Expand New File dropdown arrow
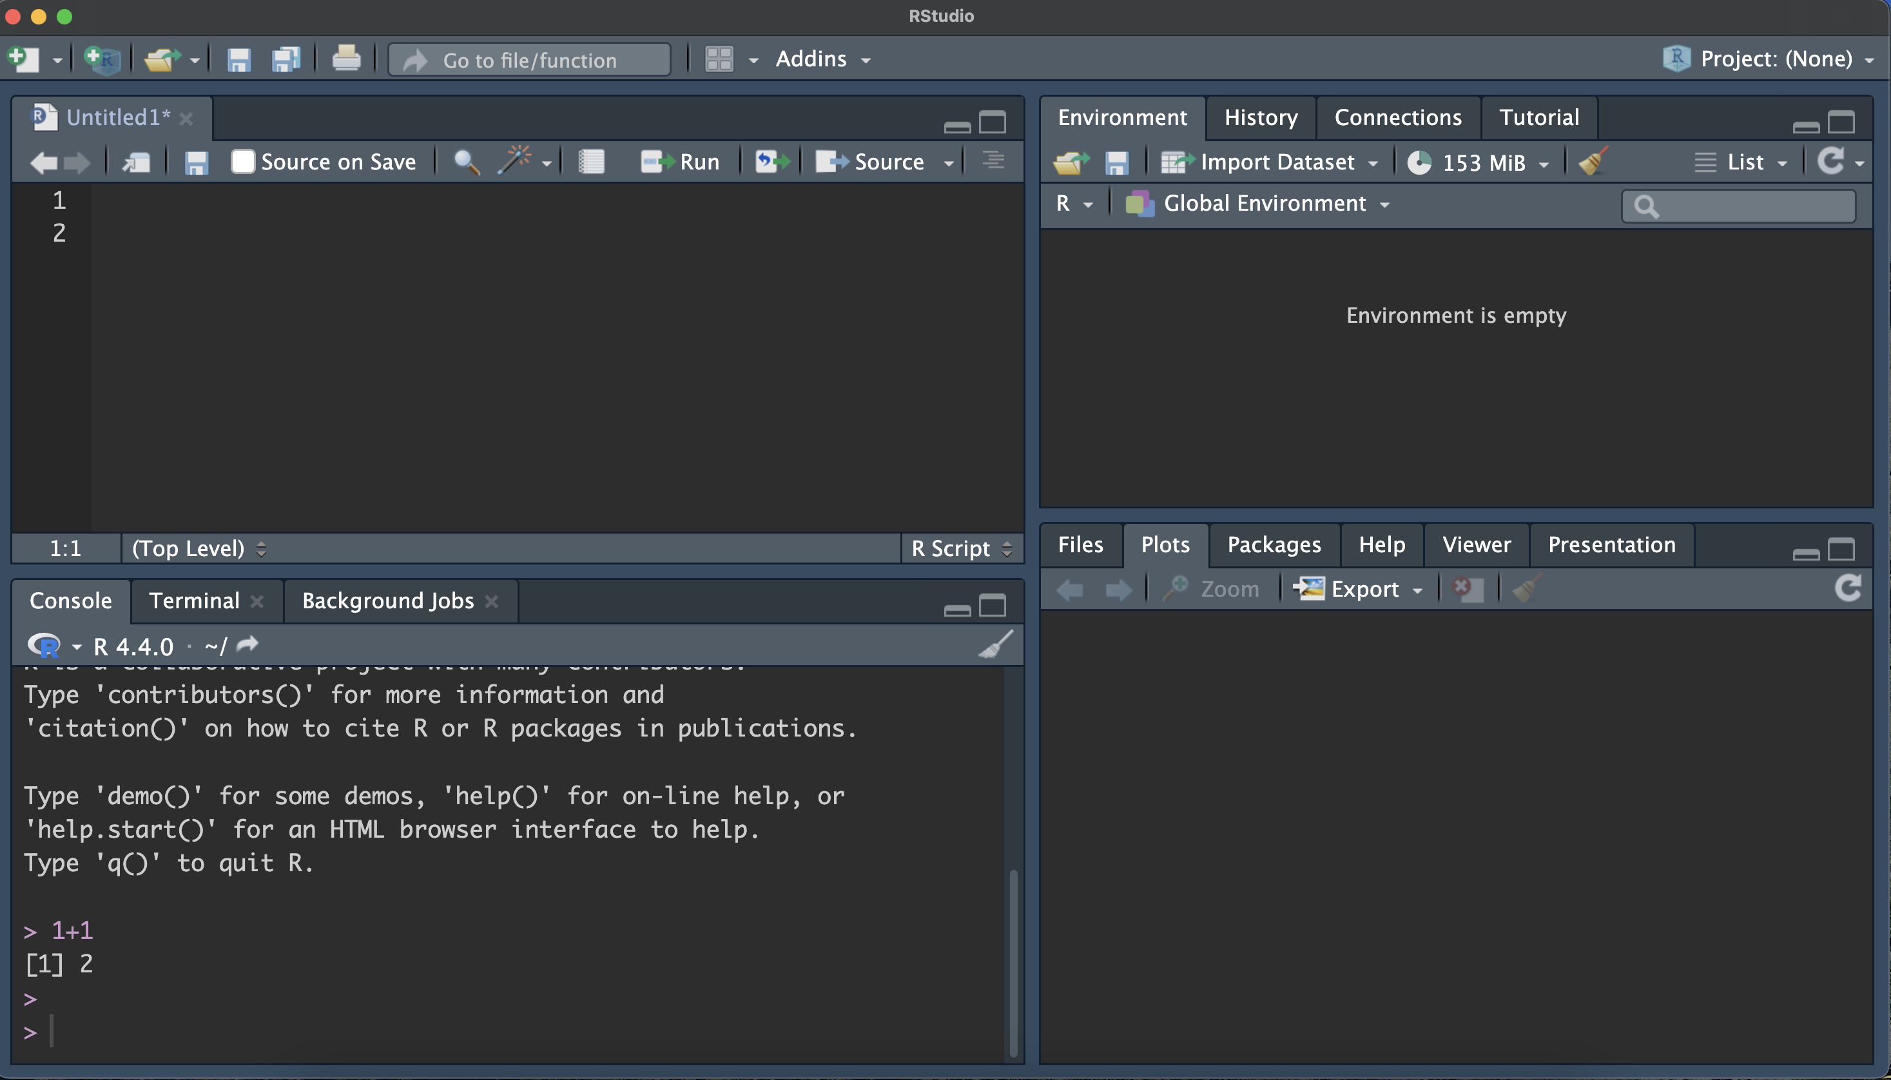 click(x=56, y=60)
